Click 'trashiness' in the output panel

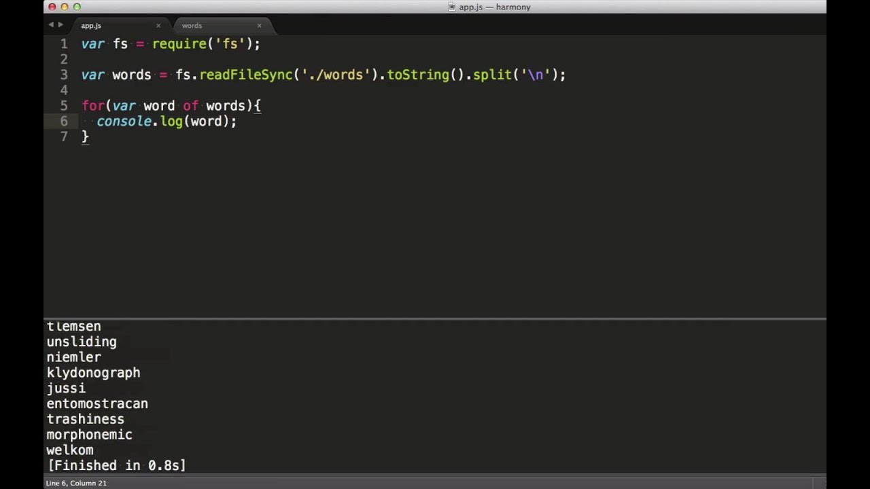tap(86, 419)
